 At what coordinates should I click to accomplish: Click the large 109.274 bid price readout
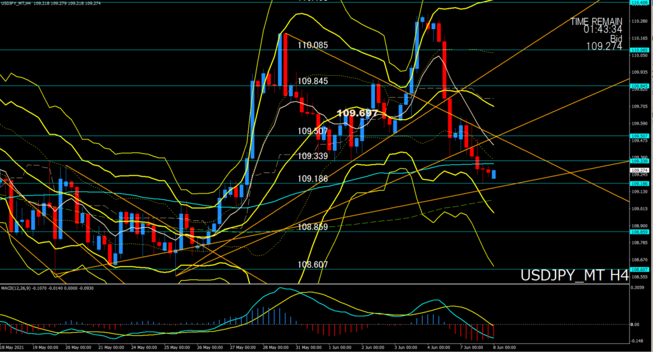click(604, 46)
